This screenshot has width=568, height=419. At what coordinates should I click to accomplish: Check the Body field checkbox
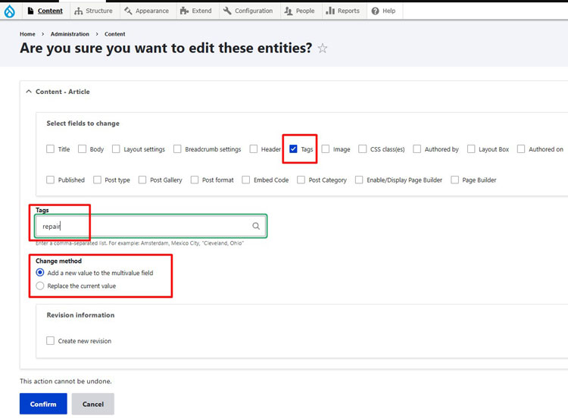pos(83,149)
